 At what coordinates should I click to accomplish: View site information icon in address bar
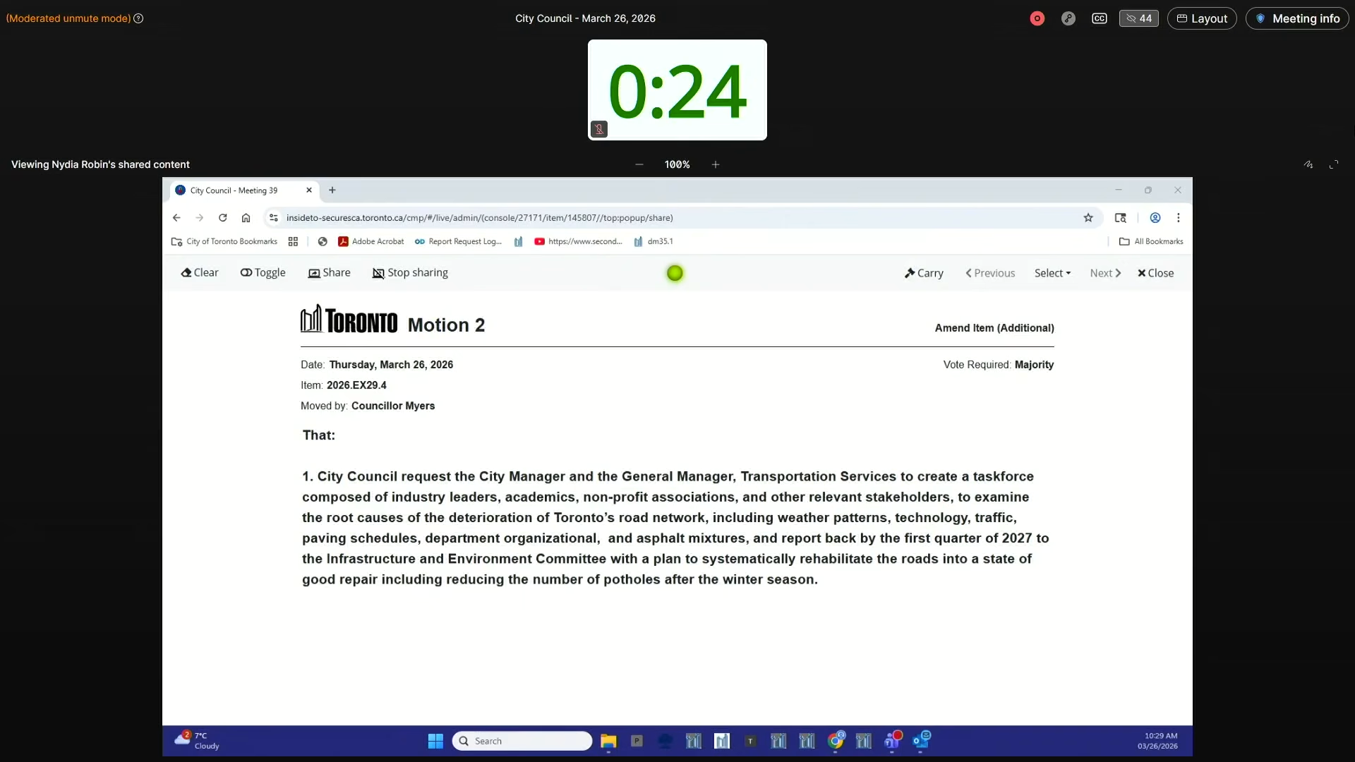coord(274,218)
